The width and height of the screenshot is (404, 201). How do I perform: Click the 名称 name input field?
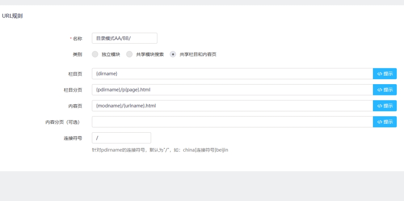tap(124, 38)
